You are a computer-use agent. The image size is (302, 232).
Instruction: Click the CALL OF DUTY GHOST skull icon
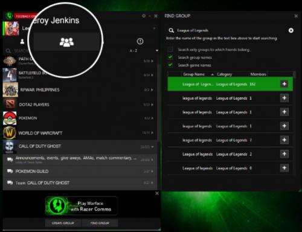point(9,147)
